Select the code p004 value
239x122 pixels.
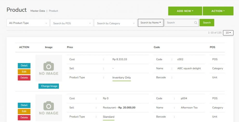click(x=184, y=98)
